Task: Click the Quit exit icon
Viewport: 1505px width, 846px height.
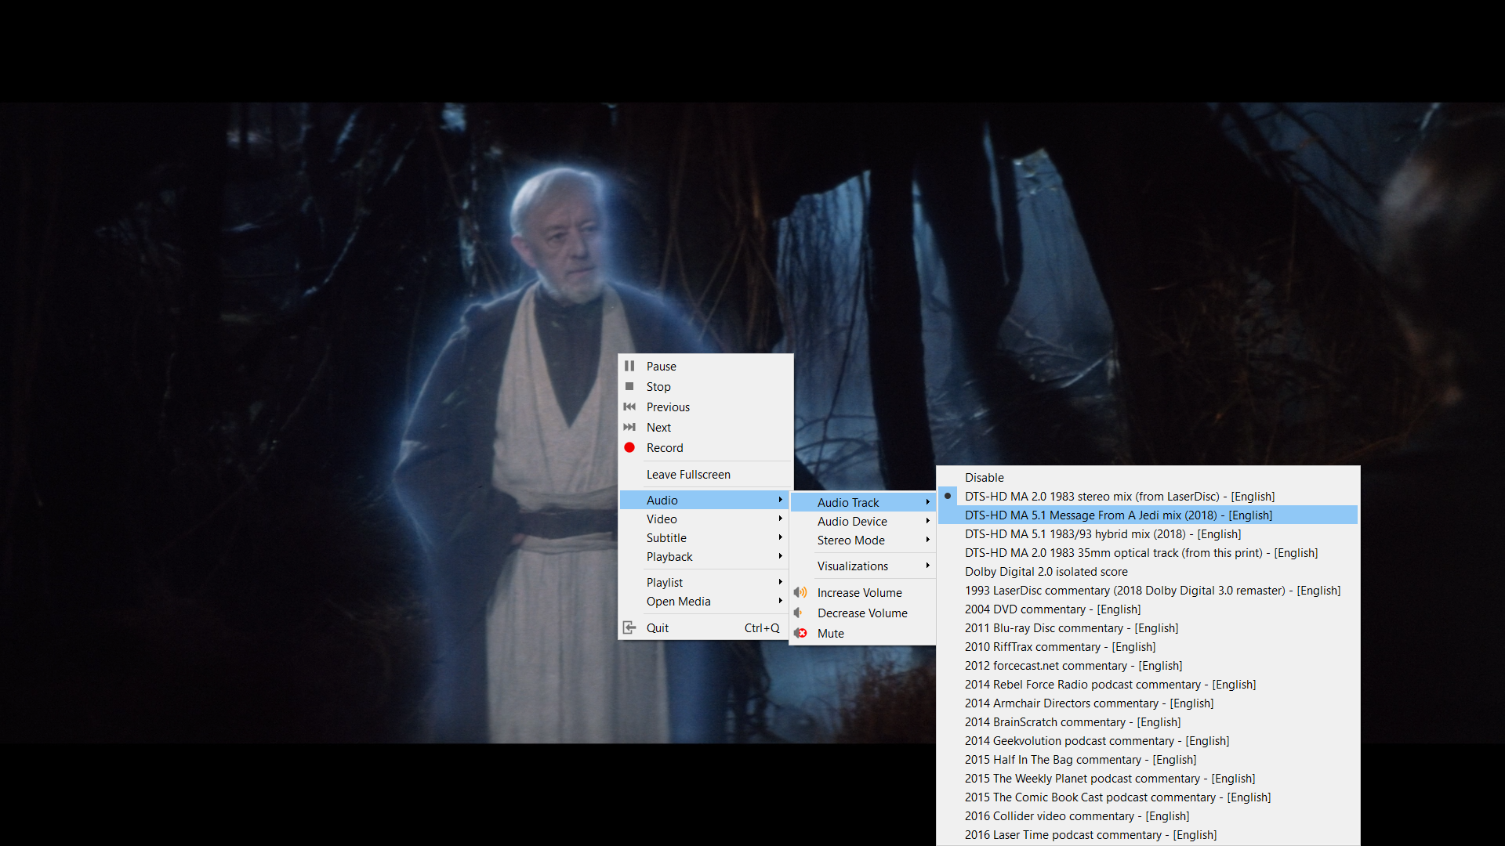Action: coord(629,627)
